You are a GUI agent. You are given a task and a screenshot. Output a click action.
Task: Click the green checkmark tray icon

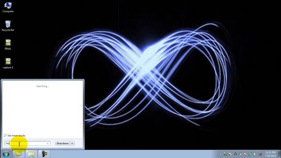[x=225, y=154]
